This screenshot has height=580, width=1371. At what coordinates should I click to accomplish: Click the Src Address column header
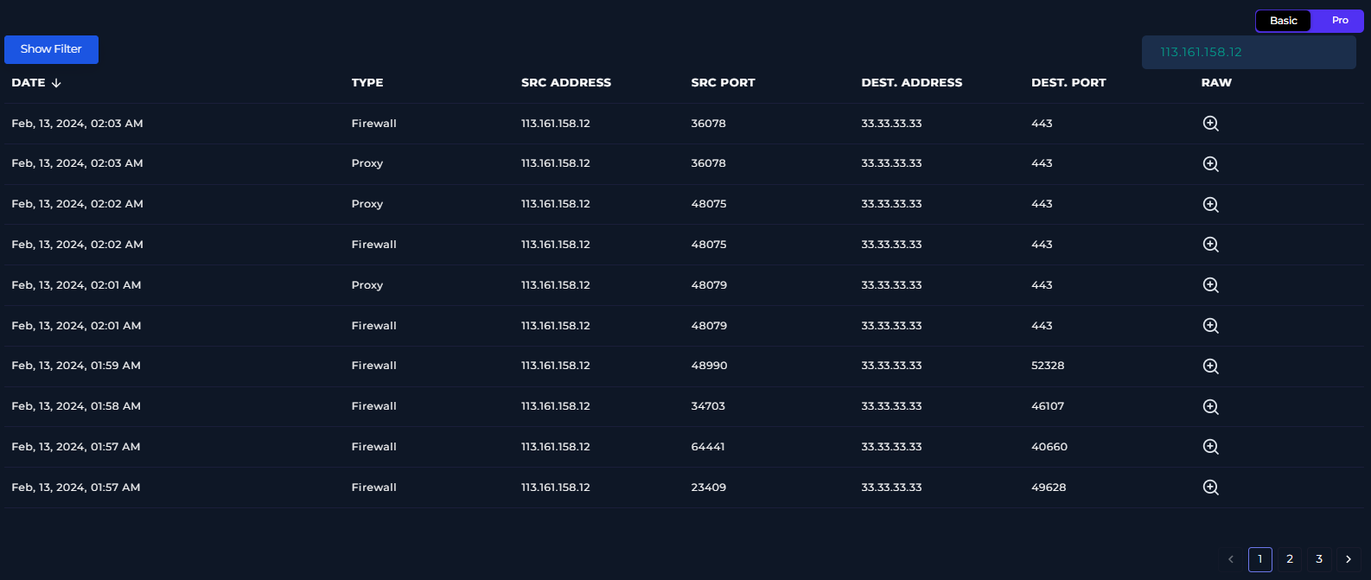point(566,83)
